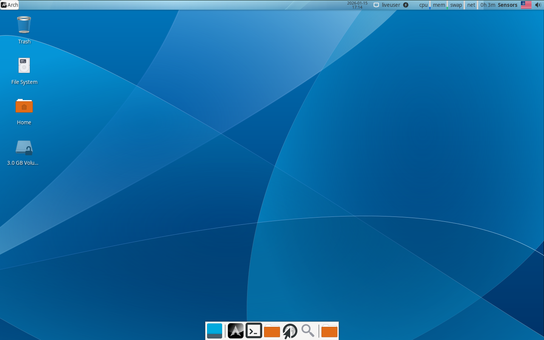Expand the rightmost dock folder menu
Screen dimensions: 544x340
click(x=329, y=331)
